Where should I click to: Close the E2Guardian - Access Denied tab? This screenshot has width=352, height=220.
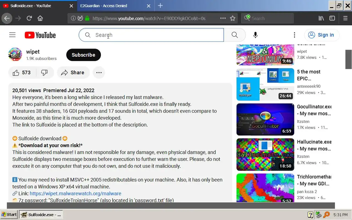click(149, 6)
